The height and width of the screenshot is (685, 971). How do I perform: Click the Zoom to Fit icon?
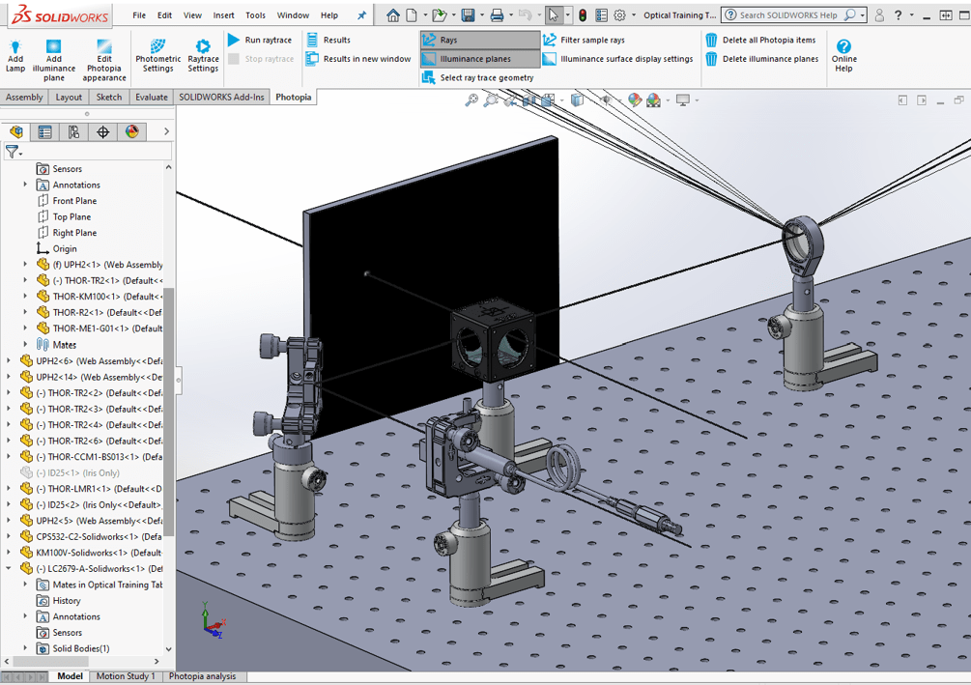tap(472, 100)
